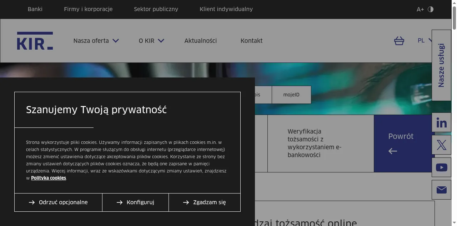Screen dimensions: 457x226
Task: Open Weryfikacja tożsamości z wykorzystaniem e-bankowości
Action: 321,144
